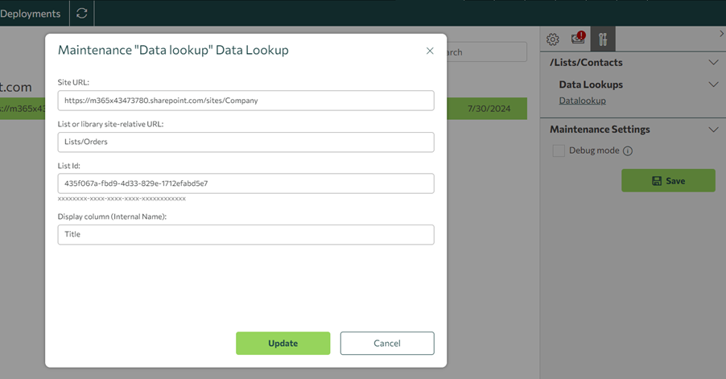Click the dialog title Maintenance Data Lookup
Image resolution: width=726 pixels, height=379 pixels.
pyautogui.click(x=173, y=50)
